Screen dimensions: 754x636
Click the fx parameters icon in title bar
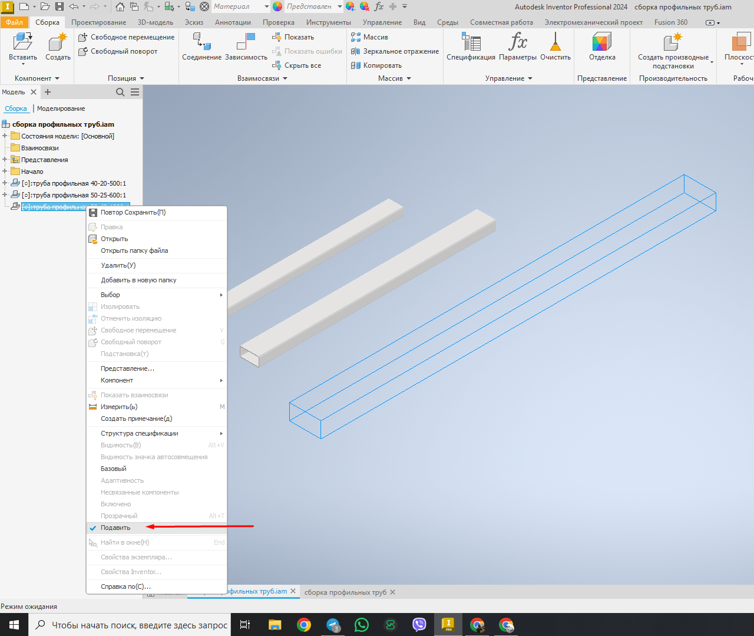click(x=379, y=6)
